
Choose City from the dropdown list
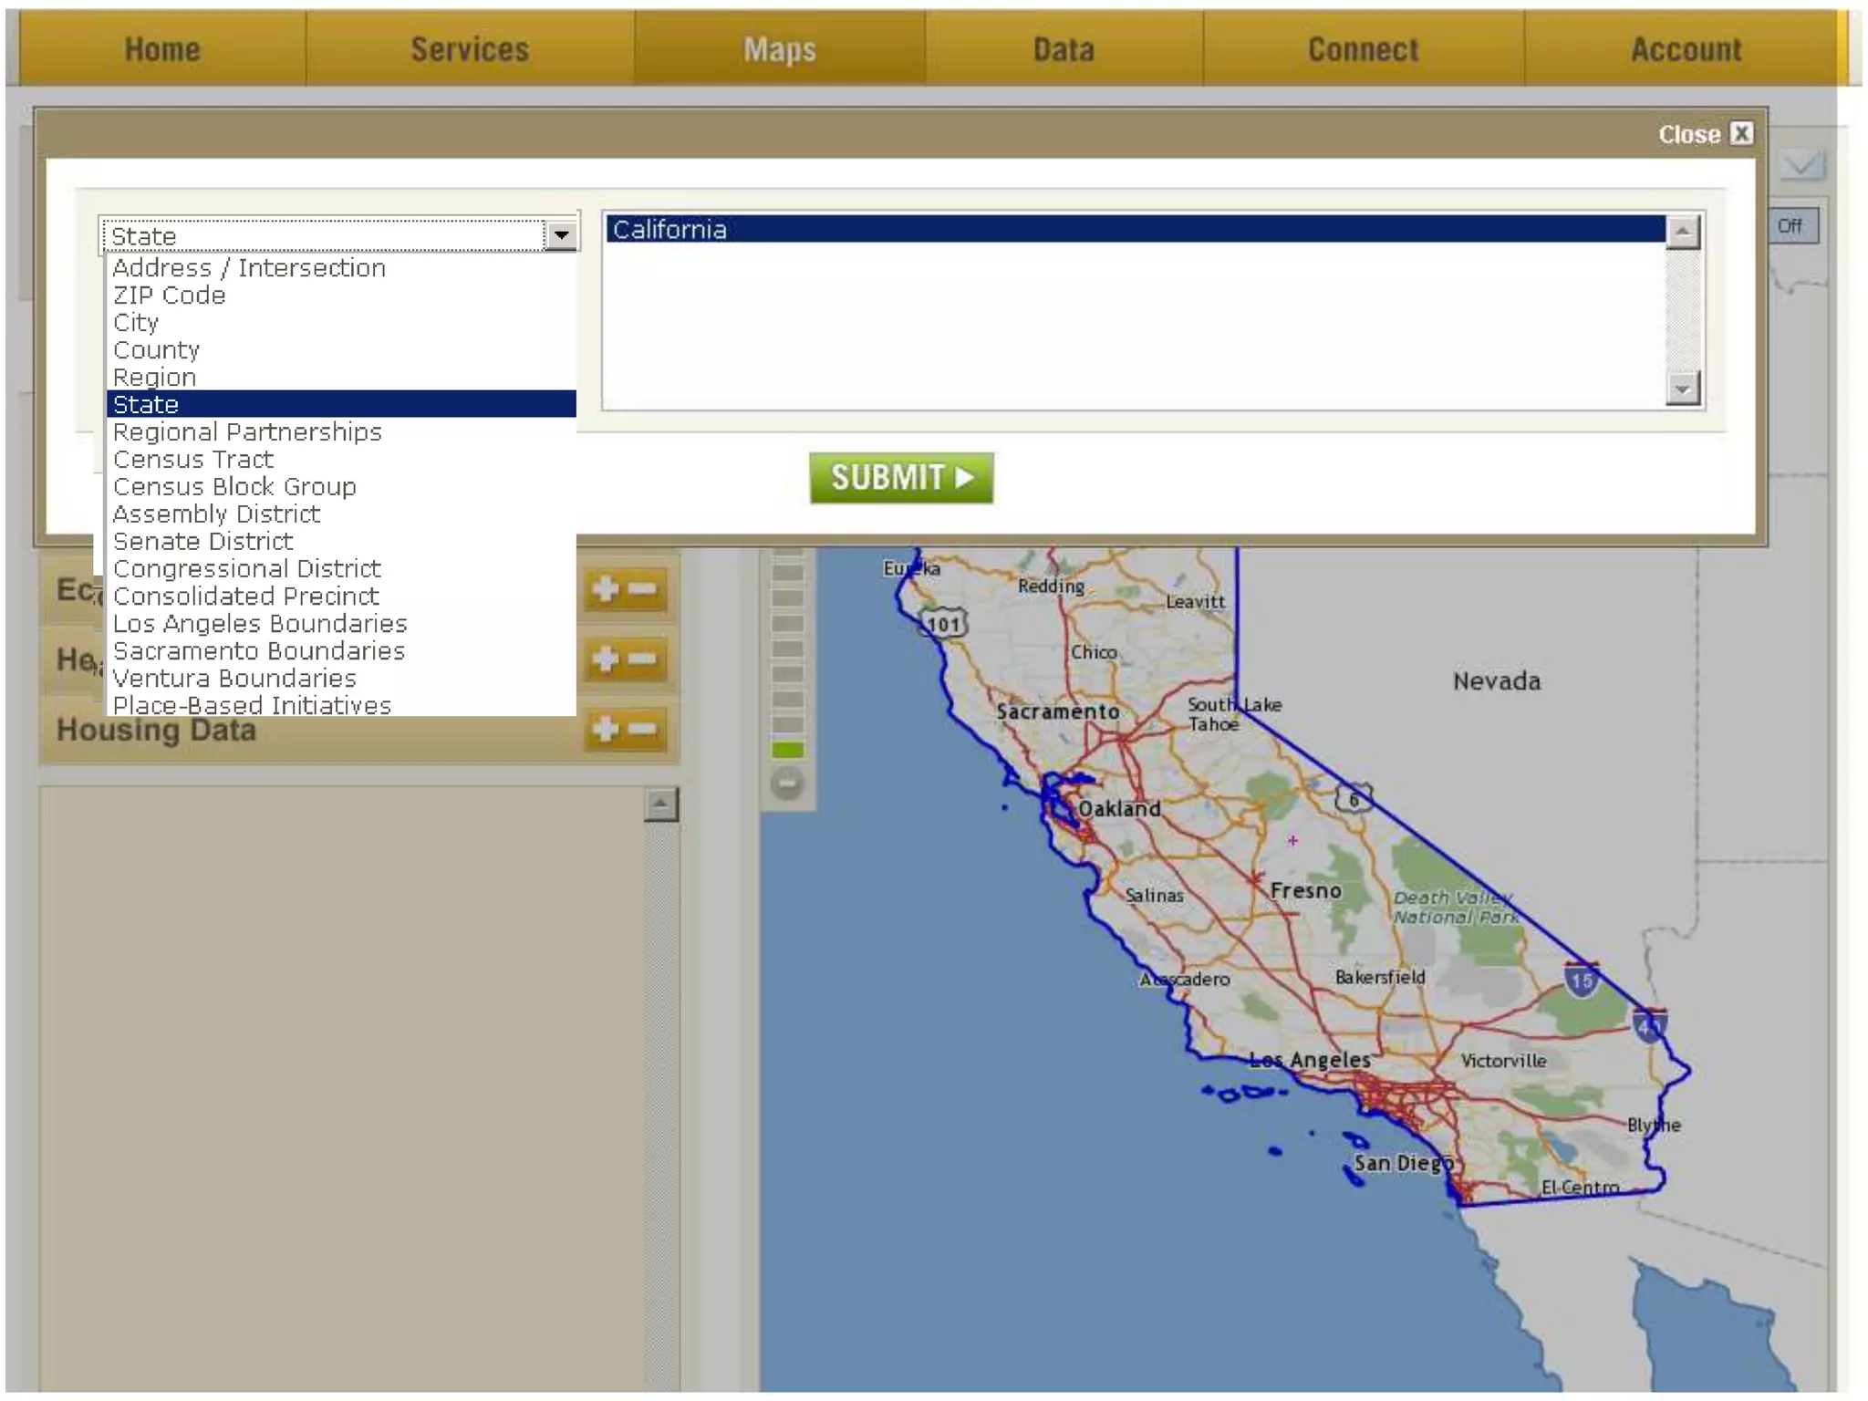point(341,323)
